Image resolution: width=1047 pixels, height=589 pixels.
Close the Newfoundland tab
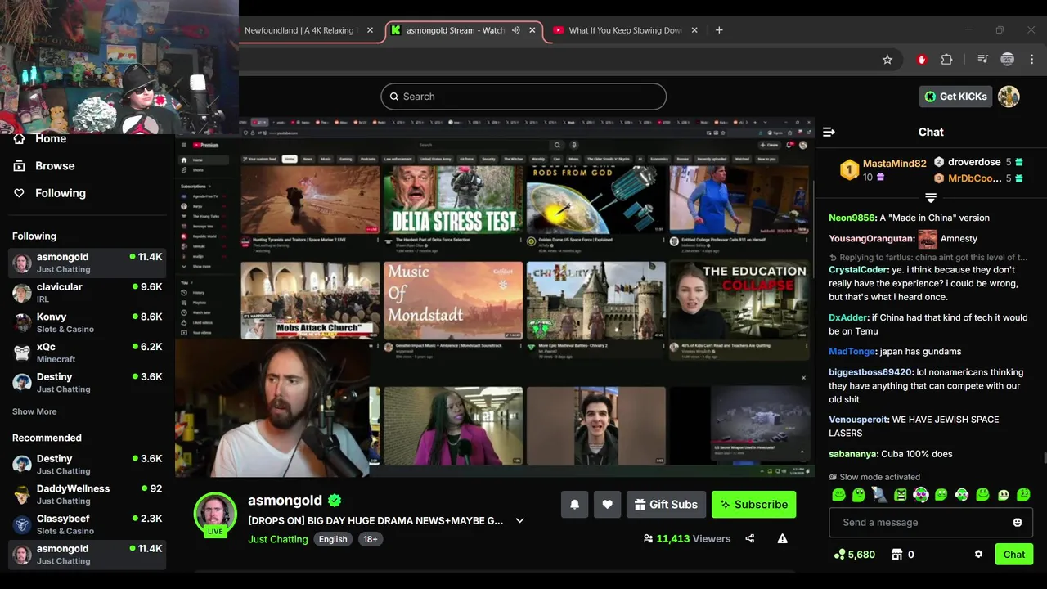(x=370, y=30)
